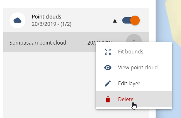Image resolution: width=181 pixels, height=118 pixels.
Task: Click the pencil icon for Edit layer
Action: (x=108, y=83)
